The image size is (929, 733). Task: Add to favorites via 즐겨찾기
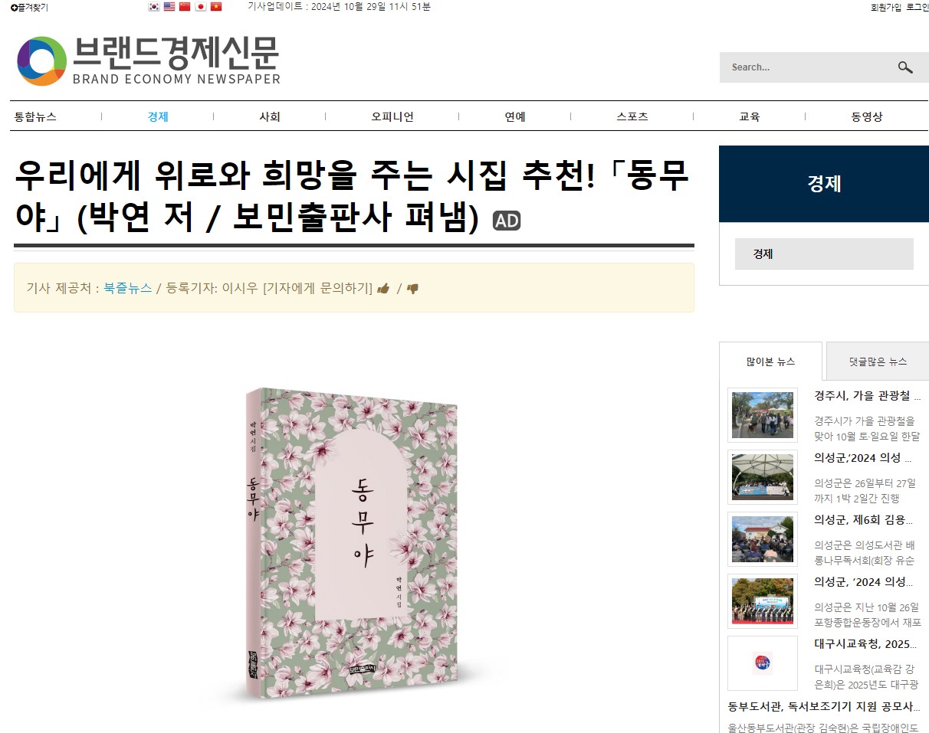coord(29,7)
